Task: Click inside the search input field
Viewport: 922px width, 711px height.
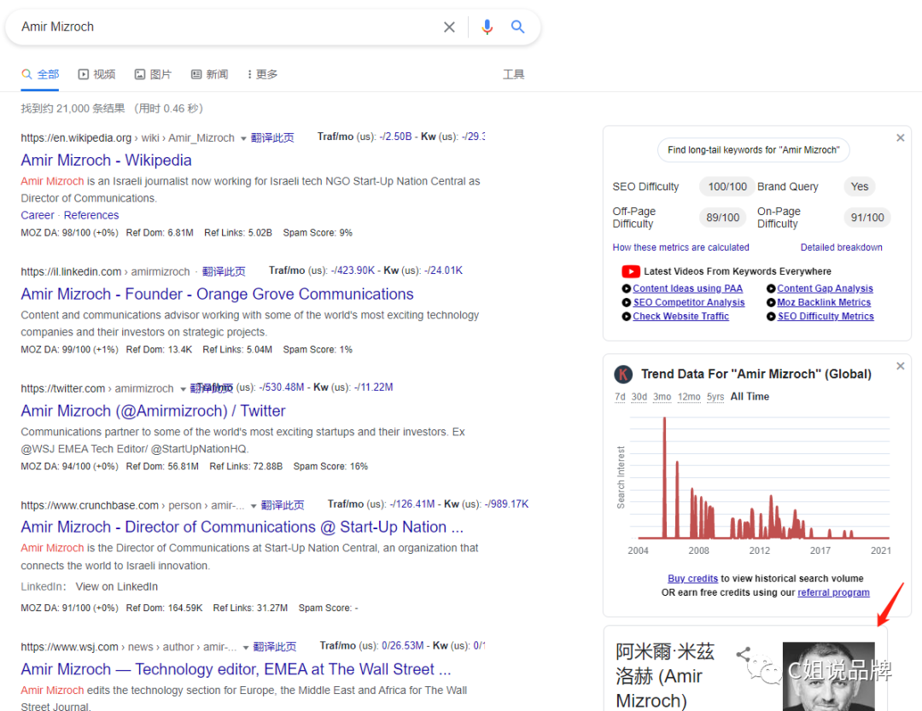Action: pos(213,26)
